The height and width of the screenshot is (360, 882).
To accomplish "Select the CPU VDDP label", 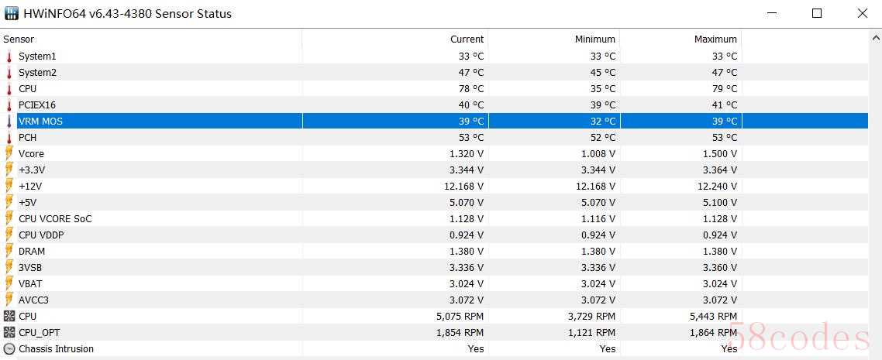I will (x=41, y=235).
